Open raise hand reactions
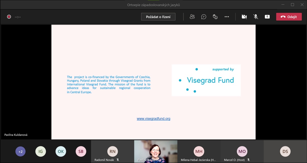Image resolution: width=307 pixels, height=163 pixels. pyautogui.click(x=215, y=17)
